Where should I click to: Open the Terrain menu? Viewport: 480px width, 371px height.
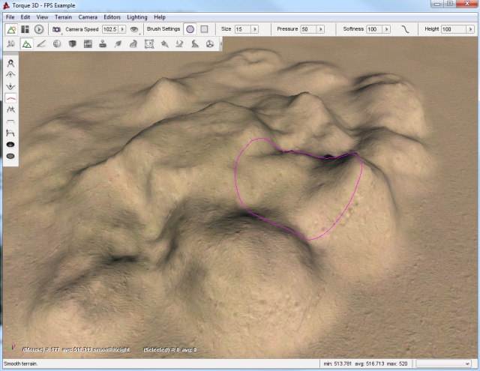pos(63,16)
